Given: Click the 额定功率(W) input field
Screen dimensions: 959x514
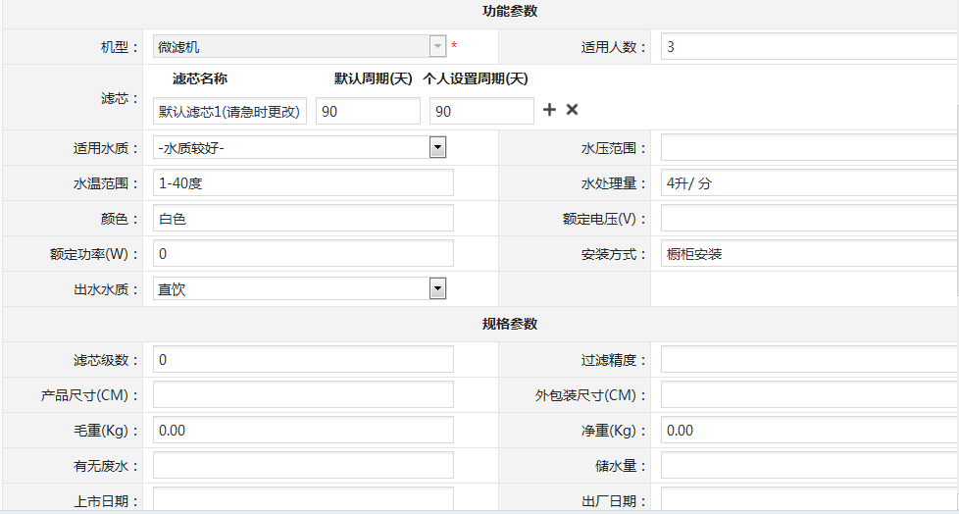Looking at the screenshot, I should click(303, 253).
